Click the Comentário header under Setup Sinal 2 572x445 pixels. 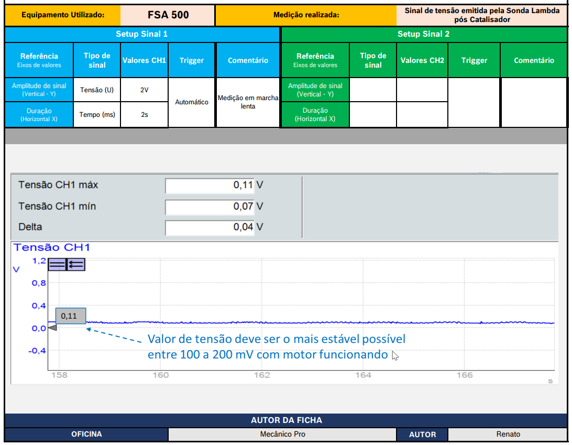534,60
